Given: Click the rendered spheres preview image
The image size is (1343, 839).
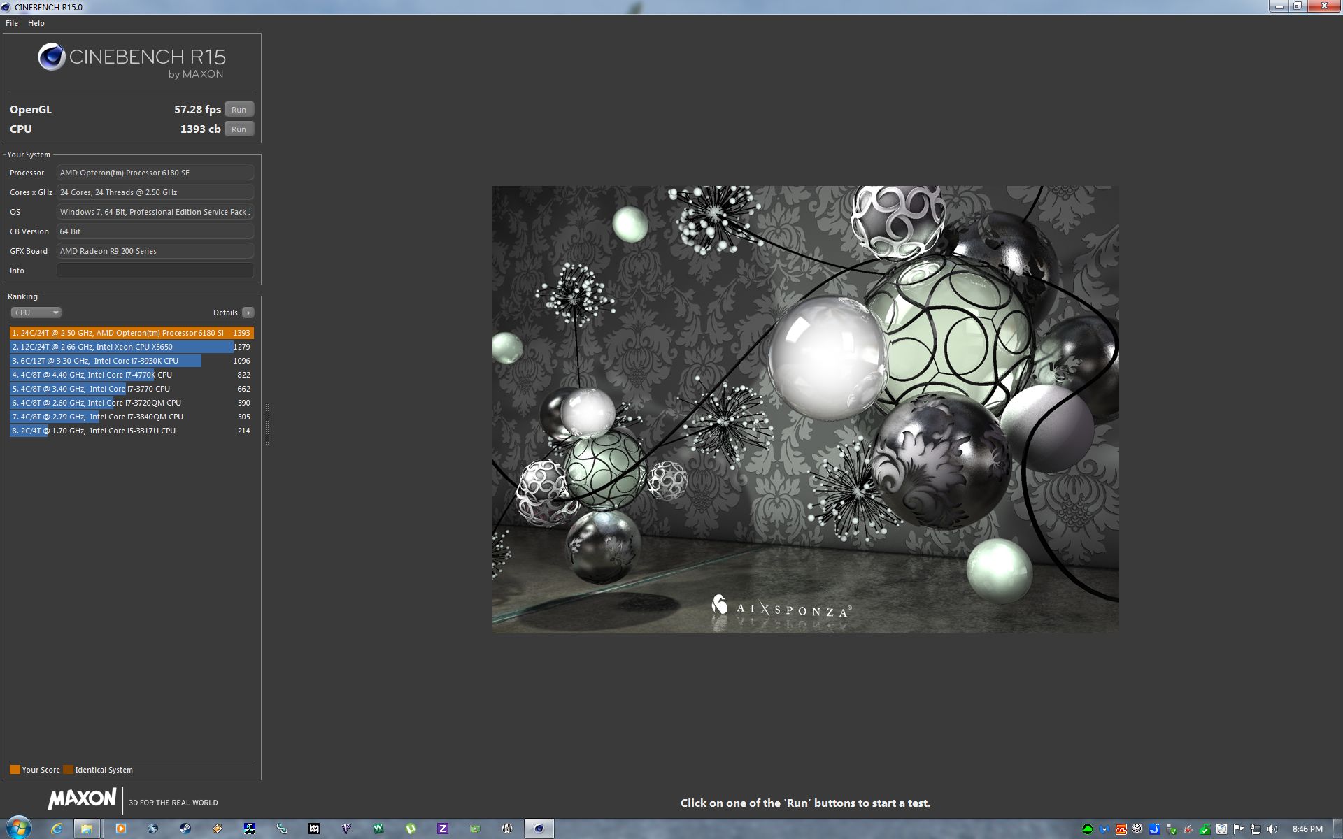Looking at the screenshot, I should click(x=805, y=409).
